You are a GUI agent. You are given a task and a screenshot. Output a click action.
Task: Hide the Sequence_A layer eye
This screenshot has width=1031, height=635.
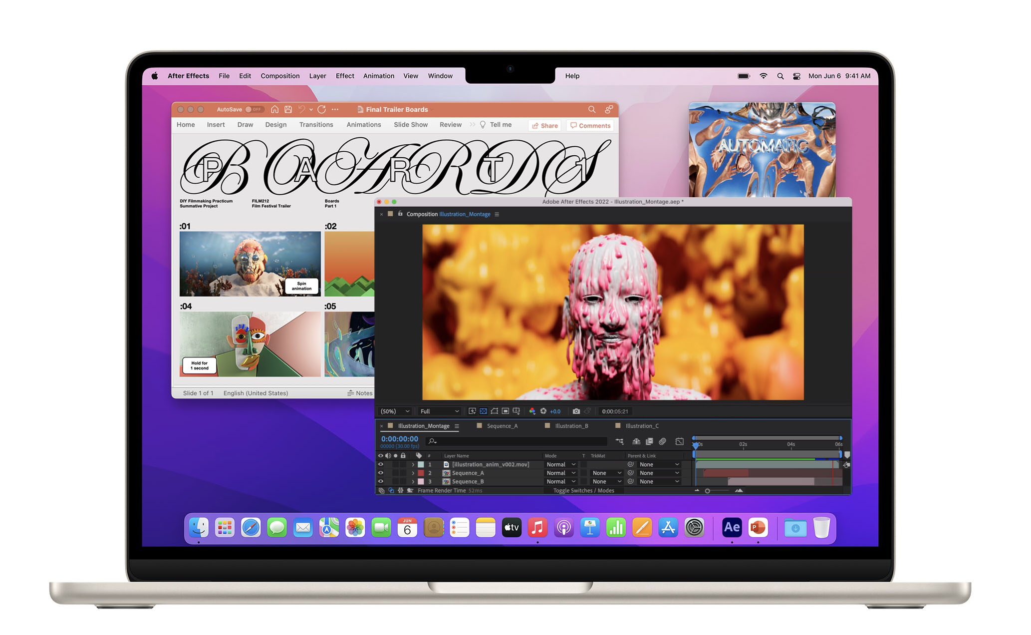tap(381, 473)
